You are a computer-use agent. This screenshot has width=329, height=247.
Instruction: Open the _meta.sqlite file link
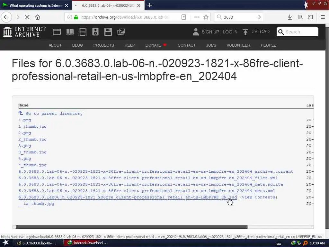[151, 184]
